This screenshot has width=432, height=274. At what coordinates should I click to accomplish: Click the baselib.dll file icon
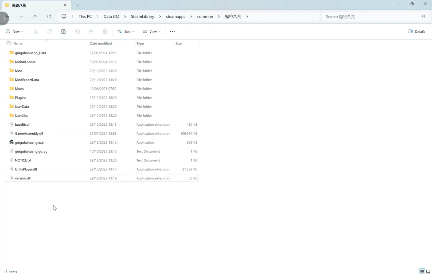[x=11, y=124]
